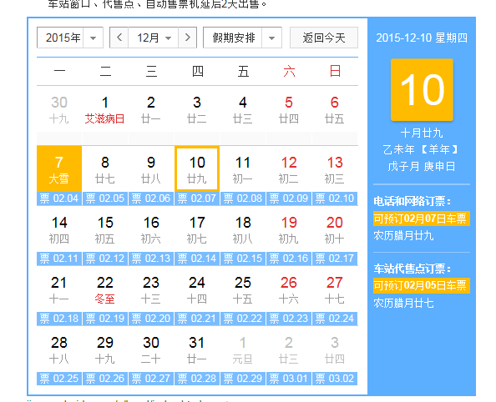The height and width of the screenshot is (402, 496).
Task: Click ticket label 票 02.10
Action: pyautogui.click(x=335, y=198)
